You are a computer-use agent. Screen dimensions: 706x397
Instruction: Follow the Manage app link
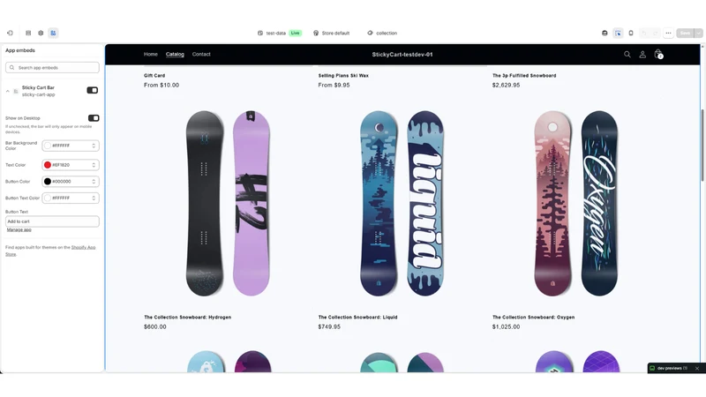(19, 229)
